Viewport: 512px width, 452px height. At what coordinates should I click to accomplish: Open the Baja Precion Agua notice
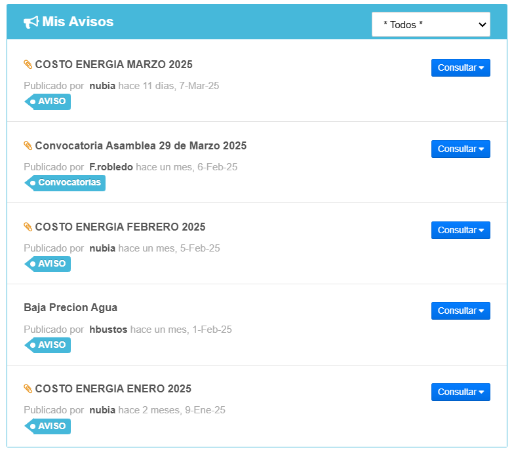tap(70, 308)
